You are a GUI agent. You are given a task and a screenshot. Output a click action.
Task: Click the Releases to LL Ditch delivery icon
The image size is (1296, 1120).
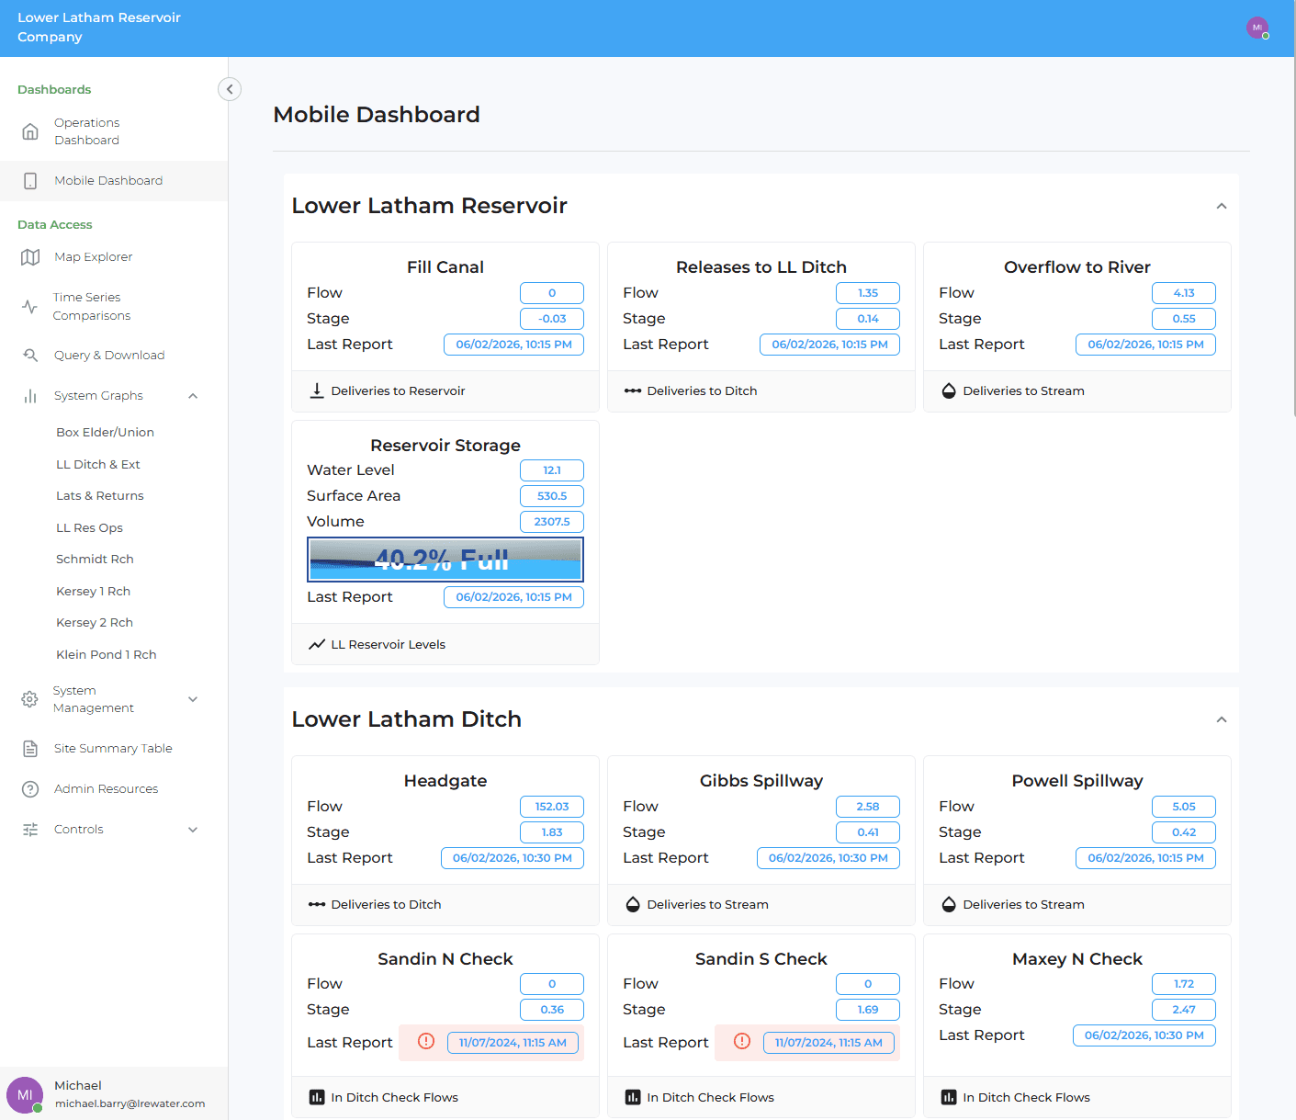click(x=633, y=390)
